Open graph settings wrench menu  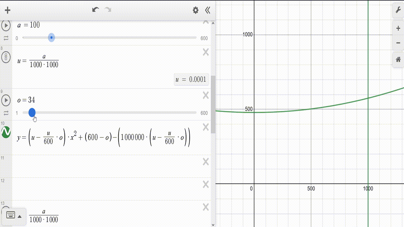pos(398,10)
